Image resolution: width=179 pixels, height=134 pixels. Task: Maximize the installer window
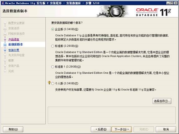[x=172, y=3]
